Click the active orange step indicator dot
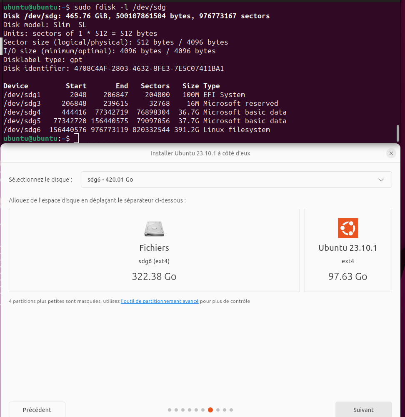 coord(210,410)
